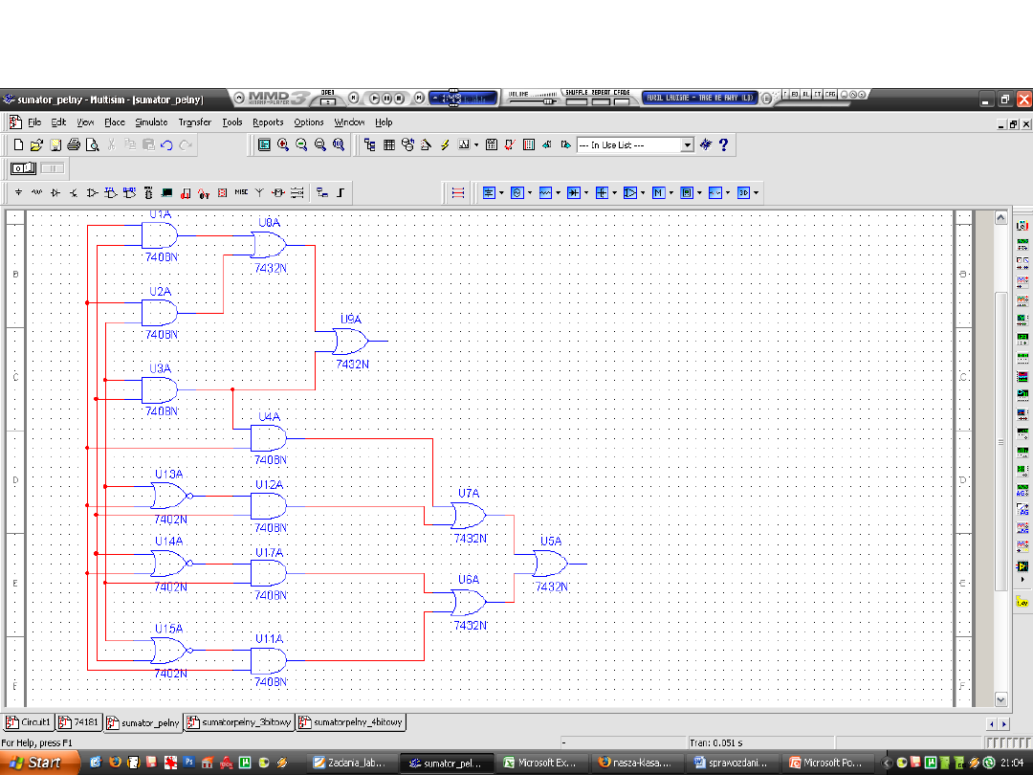
Task: Open the Simulate menu
Action: pyautogui.click(x=151, y=122)
